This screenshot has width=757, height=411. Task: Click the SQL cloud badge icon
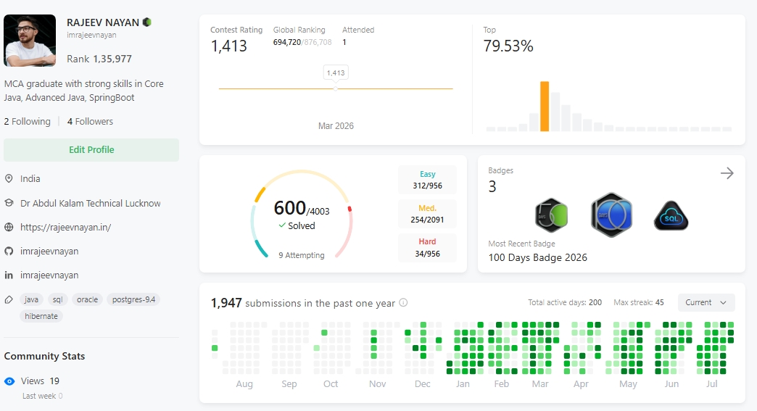(671, 215)
